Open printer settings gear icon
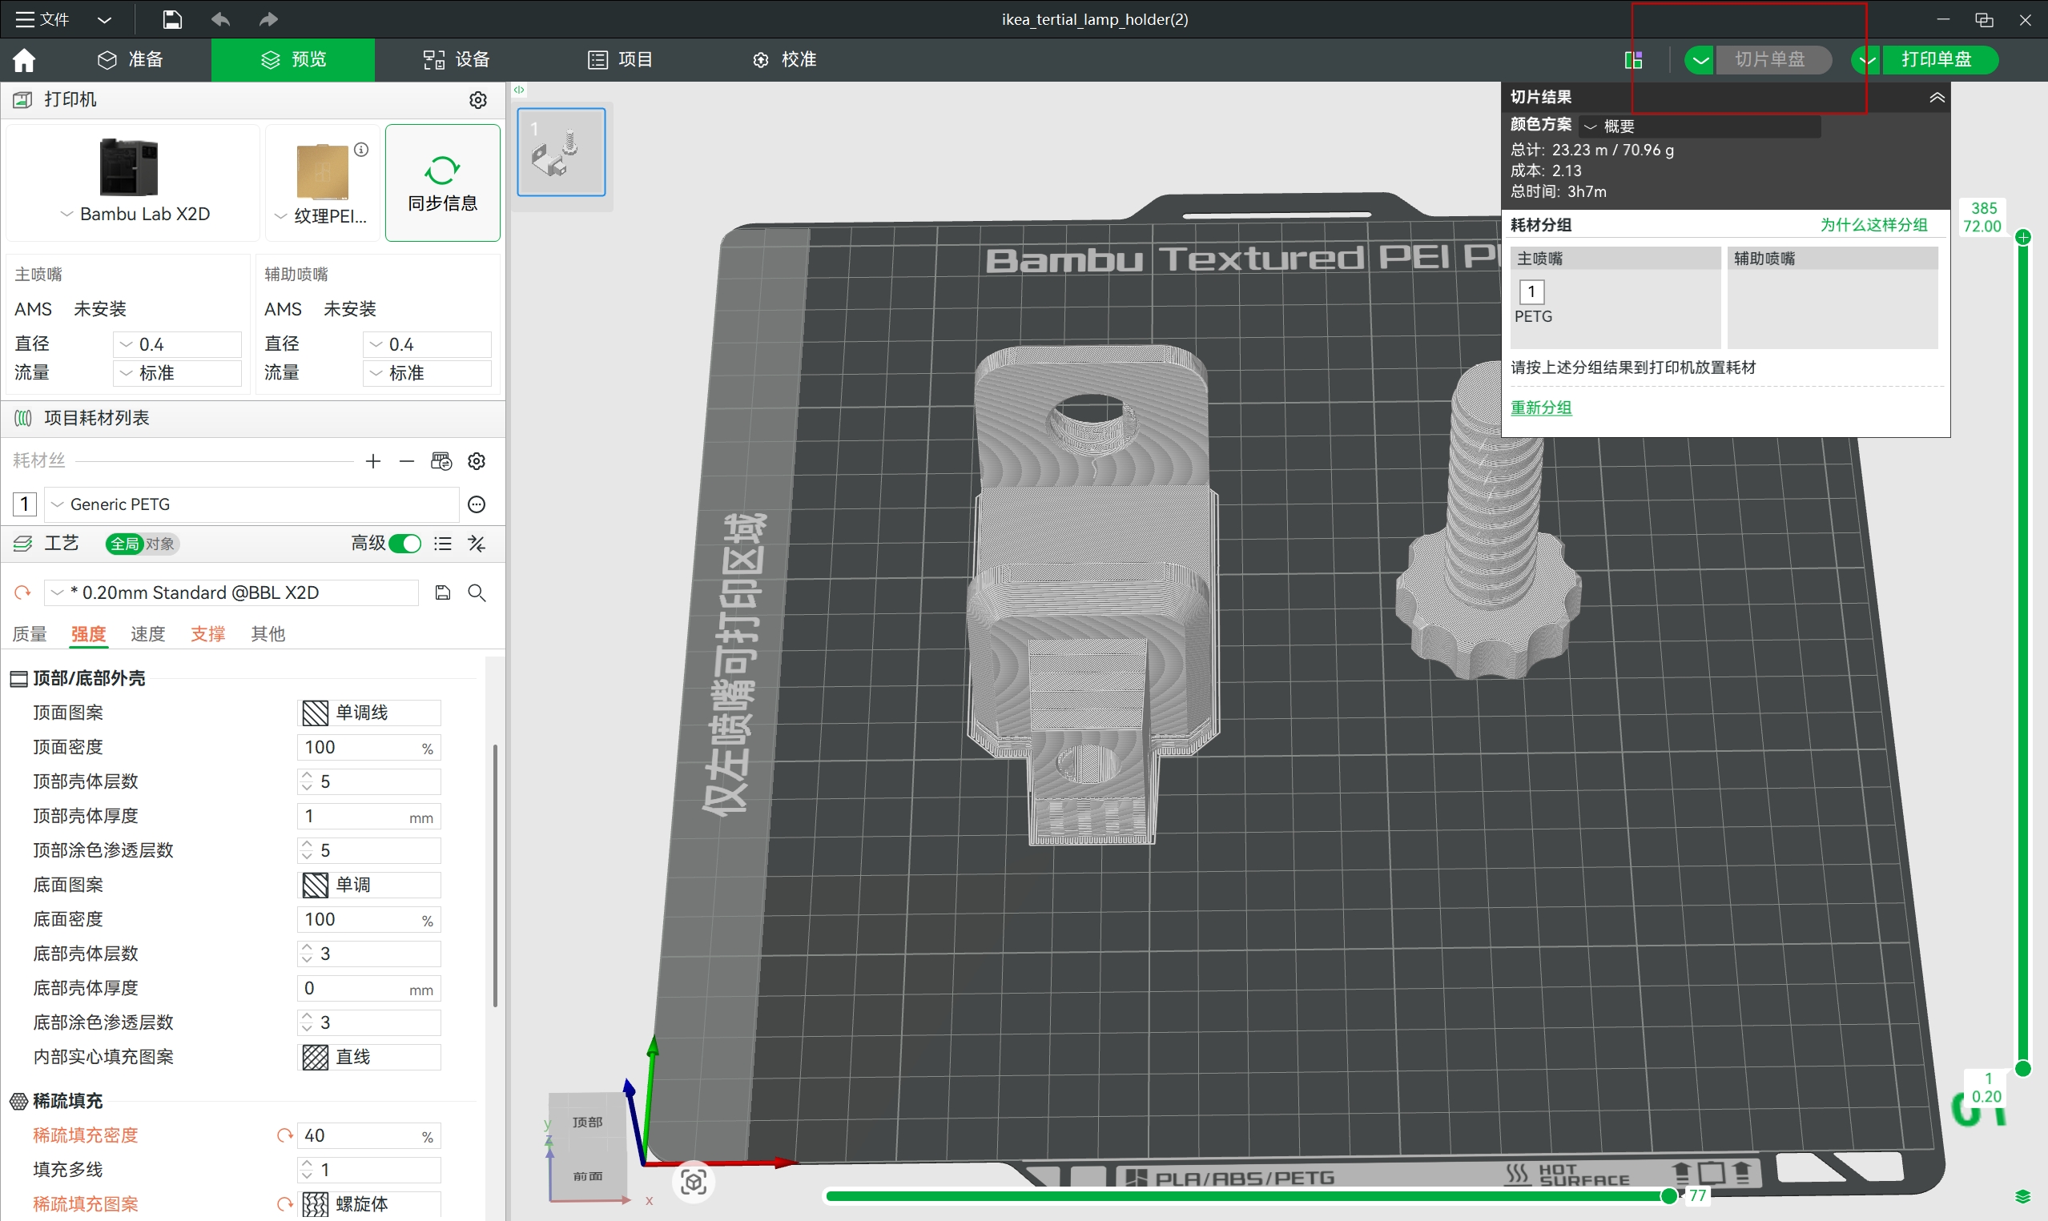 478,99
